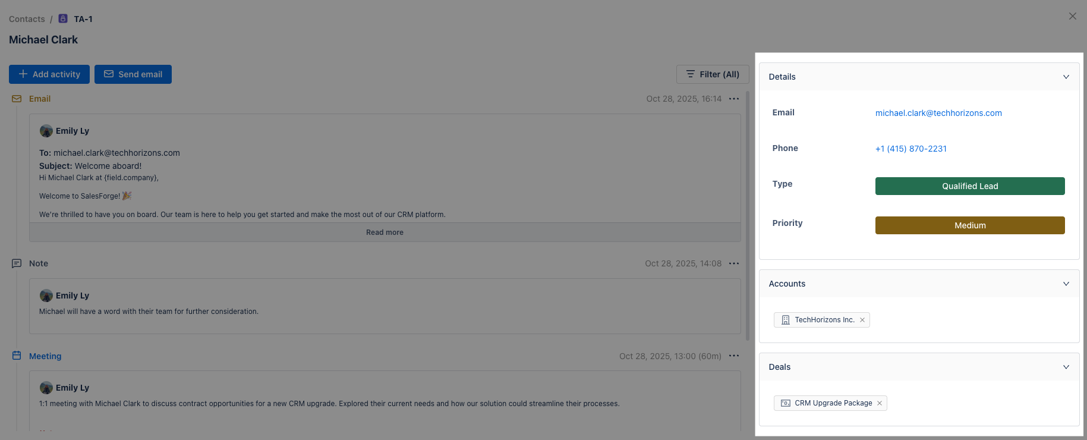1087x440 pixels.
Task: Open the Email activity three-dot menu
Action: pos(734,99)
